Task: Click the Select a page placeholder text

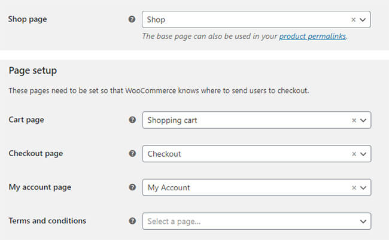Action: point(174,221)
